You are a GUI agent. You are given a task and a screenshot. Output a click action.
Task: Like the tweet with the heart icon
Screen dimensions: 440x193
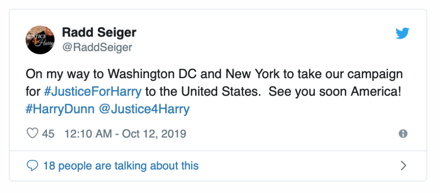[x=32, y=133]
